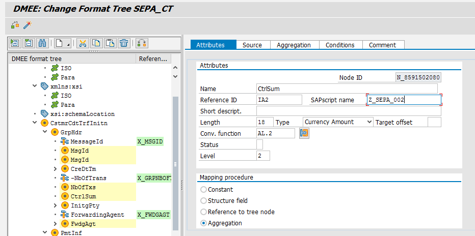Collapse the GrpHdr tree node
This screenshot has height=236, width=475.
coord(45,132)
